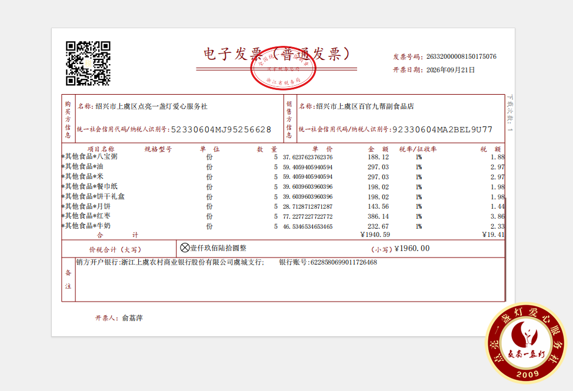Select tax amount 3.86
Screen dimensions: 573x391
click(x=497, y=216)
